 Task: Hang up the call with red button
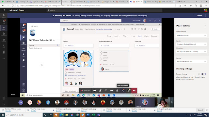point(134,91)
